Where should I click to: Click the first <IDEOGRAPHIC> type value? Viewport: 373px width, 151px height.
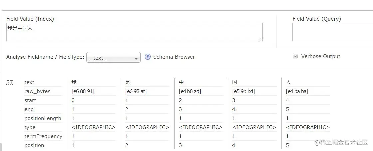(93, 127)
